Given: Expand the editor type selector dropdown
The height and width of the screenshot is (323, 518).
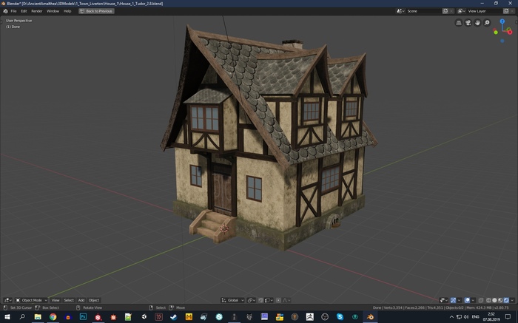Looking at the screenshot, I should pos(8,300).
